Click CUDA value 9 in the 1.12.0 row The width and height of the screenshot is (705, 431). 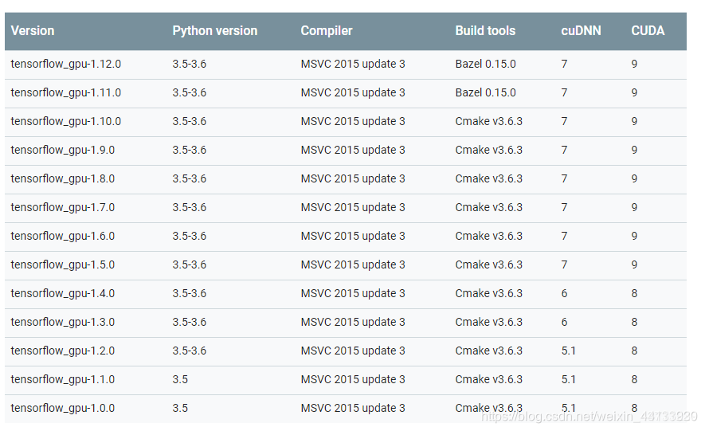click(634, 64)
